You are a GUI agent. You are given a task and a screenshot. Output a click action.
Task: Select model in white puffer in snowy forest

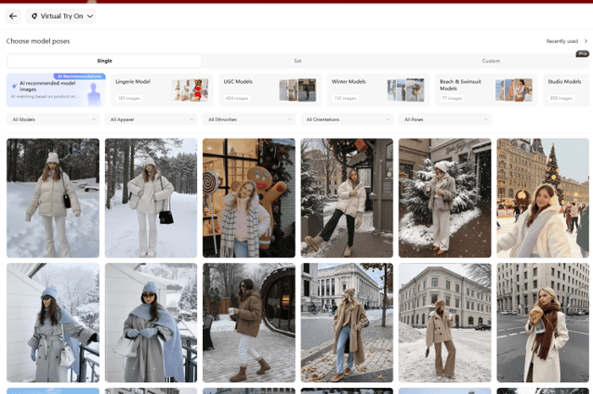[x=53, y=198]
